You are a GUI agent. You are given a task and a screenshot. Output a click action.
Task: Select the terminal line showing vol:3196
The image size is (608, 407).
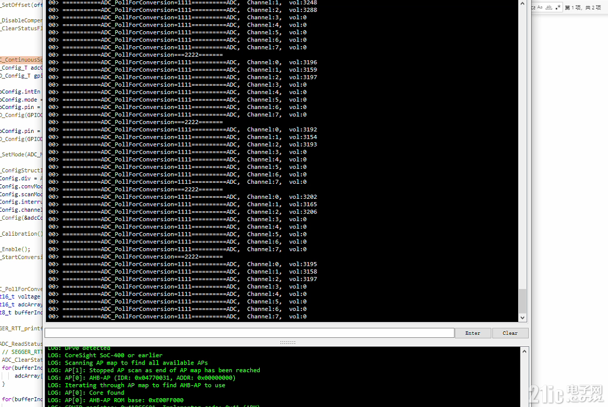click(x=182, y=62)
